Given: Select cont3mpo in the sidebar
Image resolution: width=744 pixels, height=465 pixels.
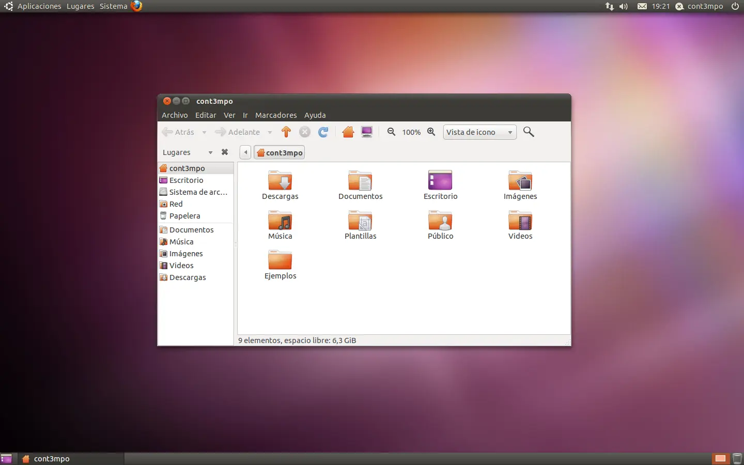Looking at the screenshot, I should [196, 168].
